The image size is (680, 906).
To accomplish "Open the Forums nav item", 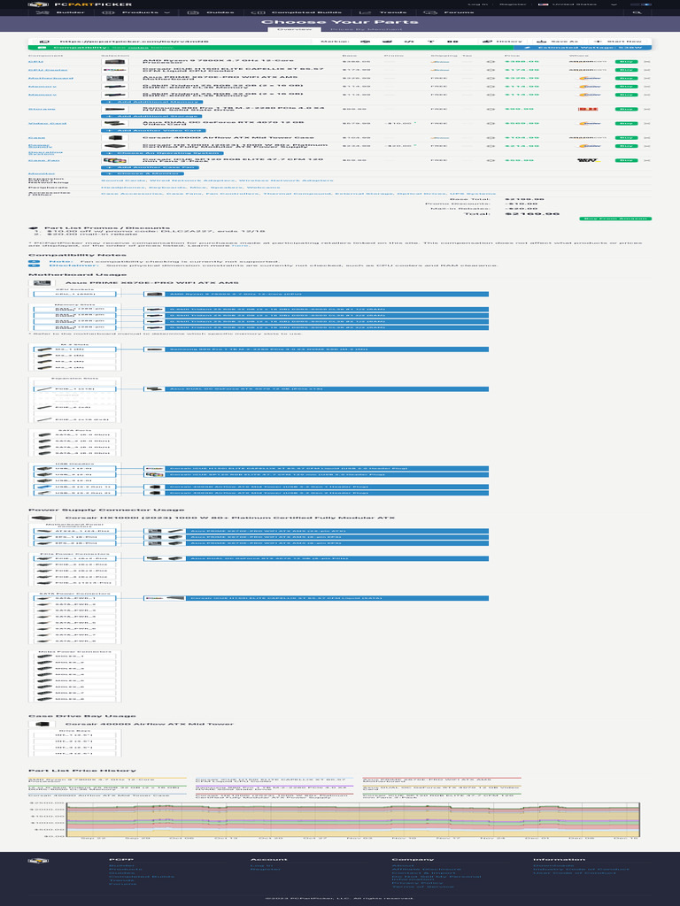I will pyautogui.click(x=449, y=12).
